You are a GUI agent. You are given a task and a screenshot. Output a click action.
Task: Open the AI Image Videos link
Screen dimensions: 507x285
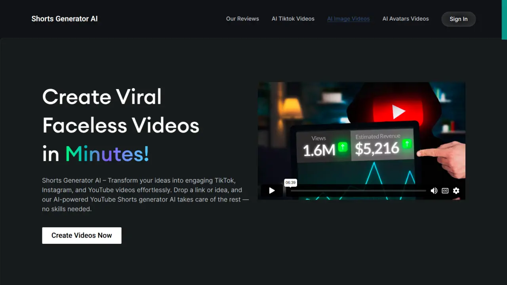pos(348,19)
